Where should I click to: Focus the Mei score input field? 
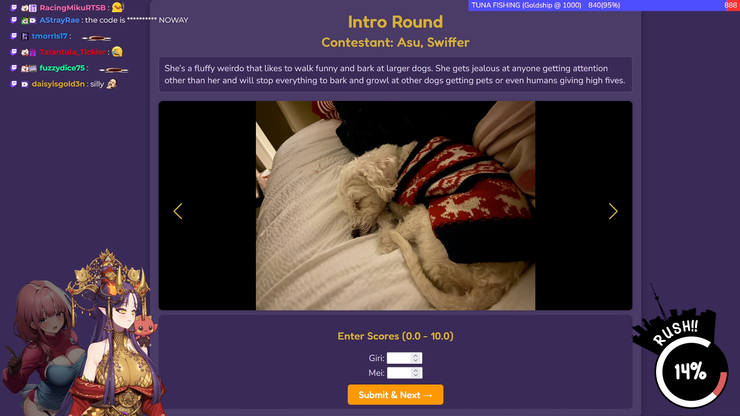coord(399,373)
